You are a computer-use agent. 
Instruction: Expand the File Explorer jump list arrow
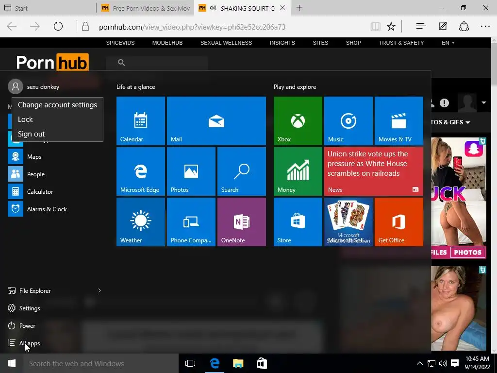coord(99,290)
